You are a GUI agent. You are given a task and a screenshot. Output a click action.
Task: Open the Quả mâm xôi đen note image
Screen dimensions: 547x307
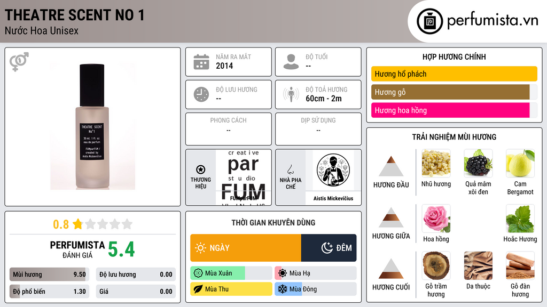[478, 163]
